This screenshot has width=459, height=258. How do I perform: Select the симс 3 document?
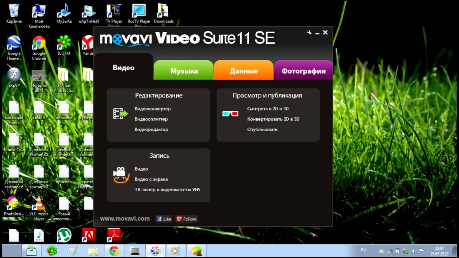pyautogui.click(x=39, y=110)
